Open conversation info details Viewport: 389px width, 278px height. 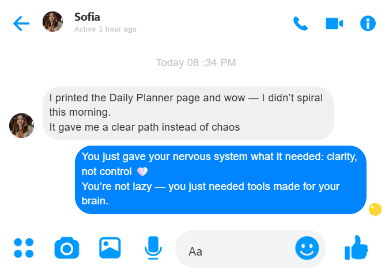(x=368, y=23)
